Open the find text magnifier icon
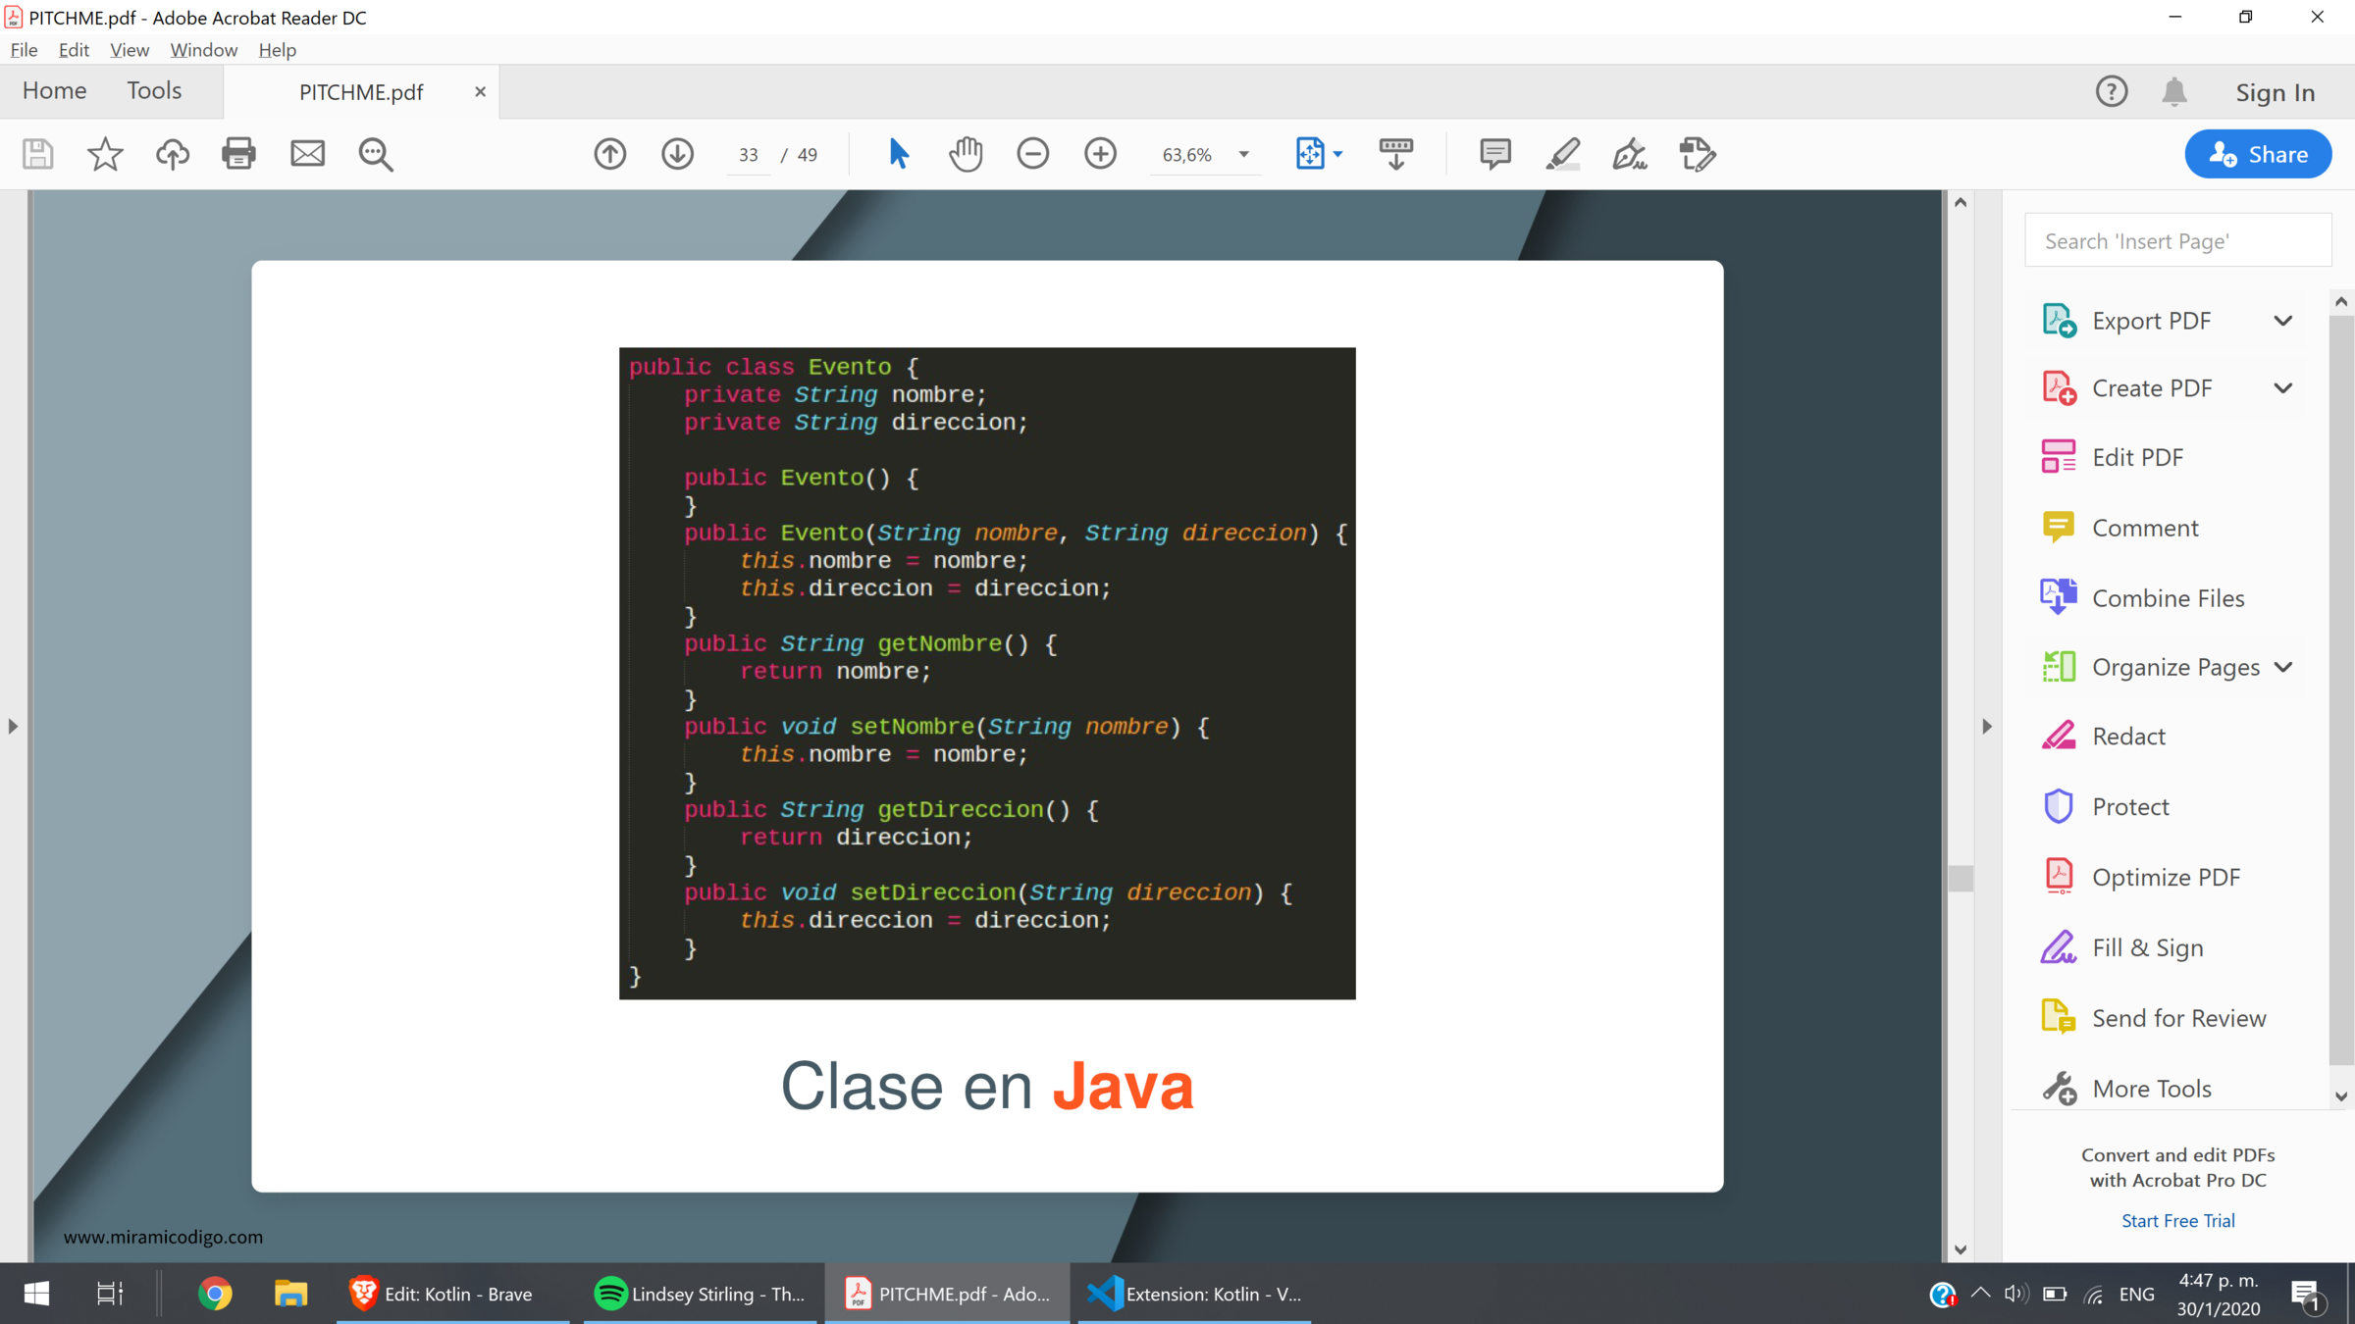The width and height of the screenshot is (2355, 1324). [375, 154]
